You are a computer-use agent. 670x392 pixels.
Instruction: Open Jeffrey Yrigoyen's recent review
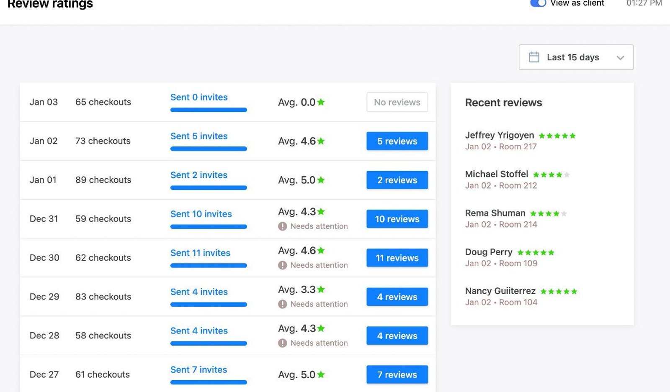[x=521, y=141]
